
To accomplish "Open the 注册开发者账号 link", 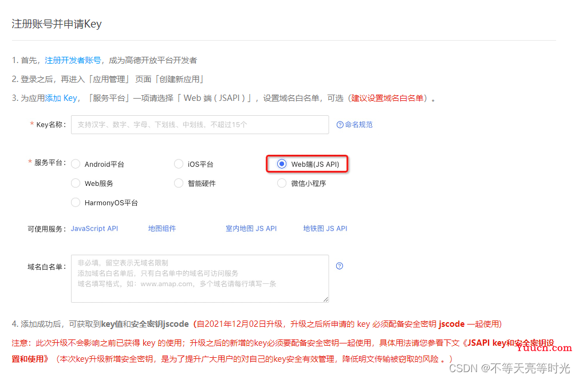I will point(73,60).
